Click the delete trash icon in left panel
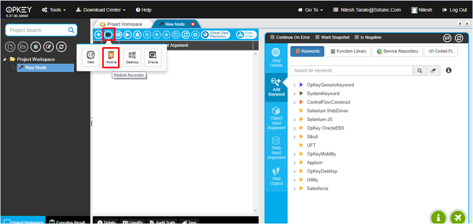The width and height of the screenshot is (473, 224). tap(35, 47)
